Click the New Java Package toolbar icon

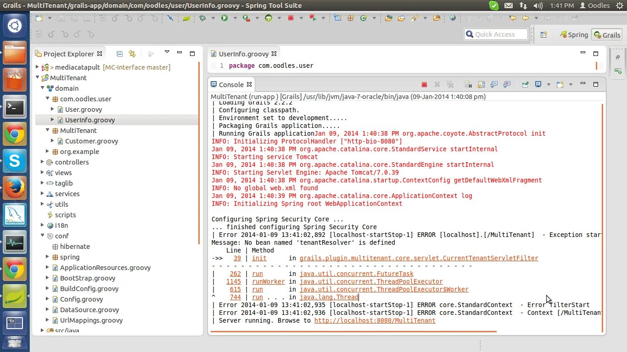pyautogui.click(x=351, y=18)
